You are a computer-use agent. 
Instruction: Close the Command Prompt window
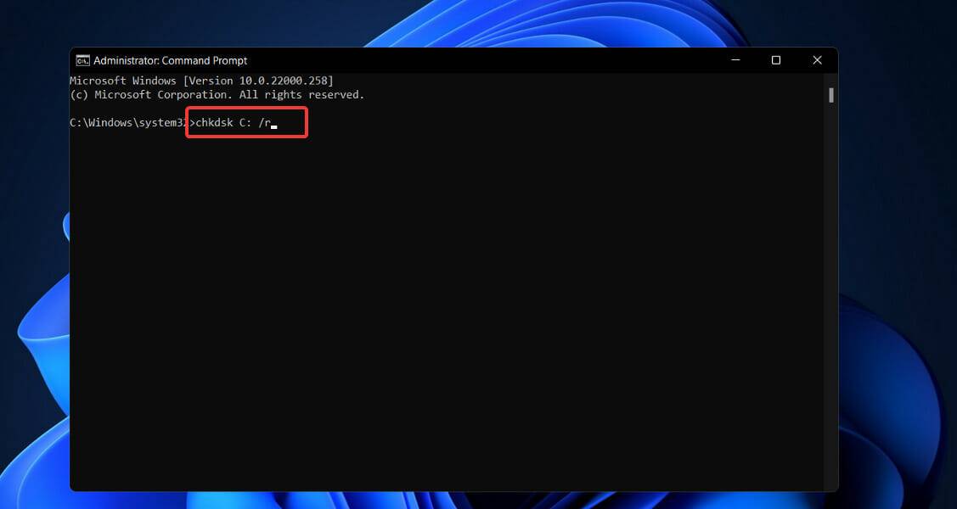817,60
